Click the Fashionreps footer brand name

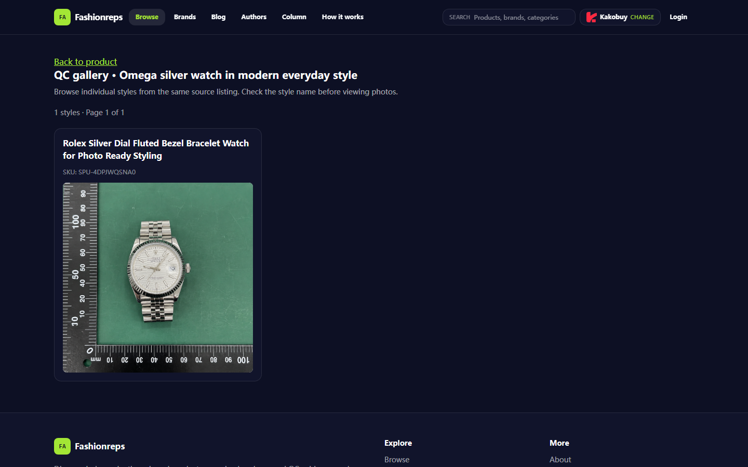coord(100,446)
